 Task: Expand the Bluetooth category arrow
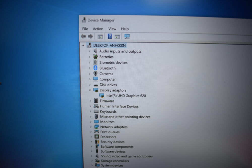tap(89, 68)
